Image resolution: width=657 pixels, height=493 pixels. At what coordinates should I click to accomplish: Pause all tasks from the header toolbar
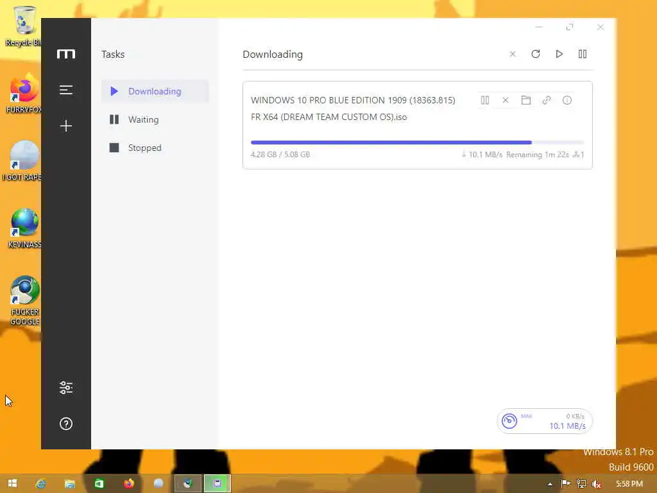(583, 54)
